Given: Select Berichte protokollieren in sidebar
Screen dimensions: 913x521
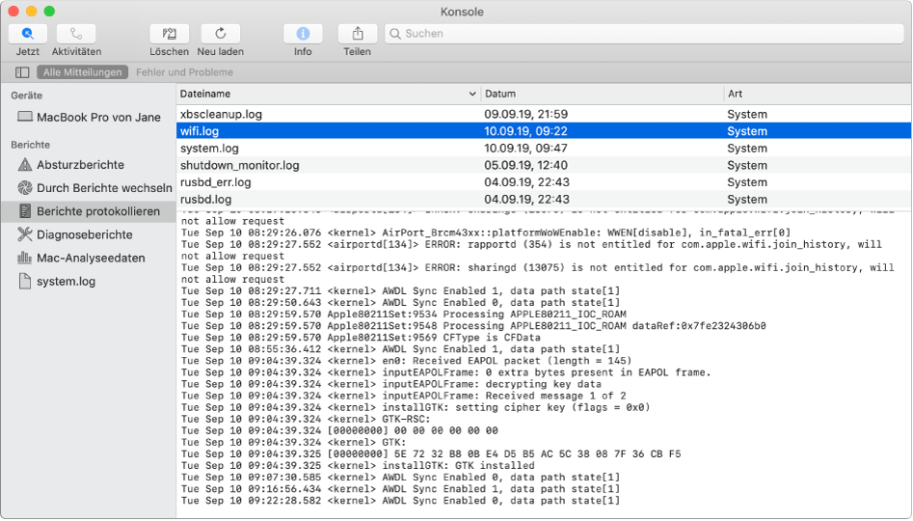Looking at the screenshot, I should [89, 211].
